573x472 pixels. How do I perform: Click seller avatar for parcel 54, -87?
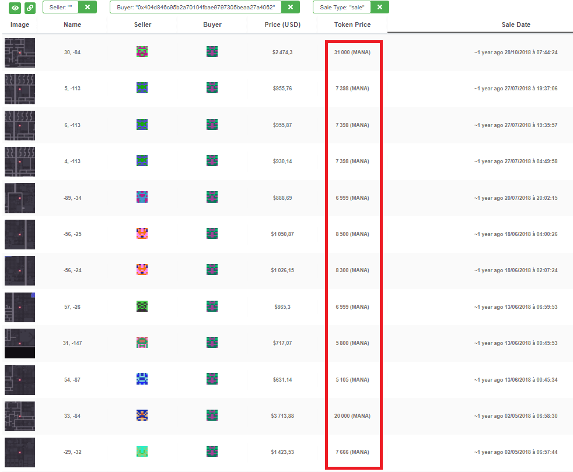click(x=142, y=379)
